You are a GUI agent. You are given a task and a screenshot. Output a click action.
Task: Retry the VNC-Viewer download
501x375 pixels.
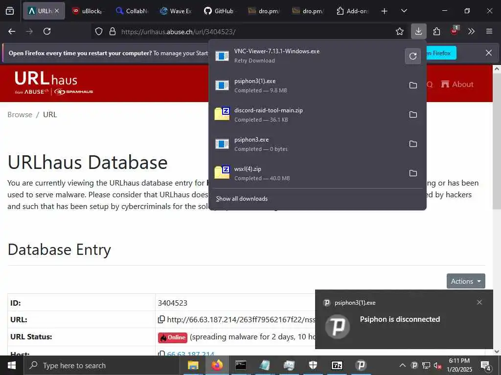click(413, 56)
